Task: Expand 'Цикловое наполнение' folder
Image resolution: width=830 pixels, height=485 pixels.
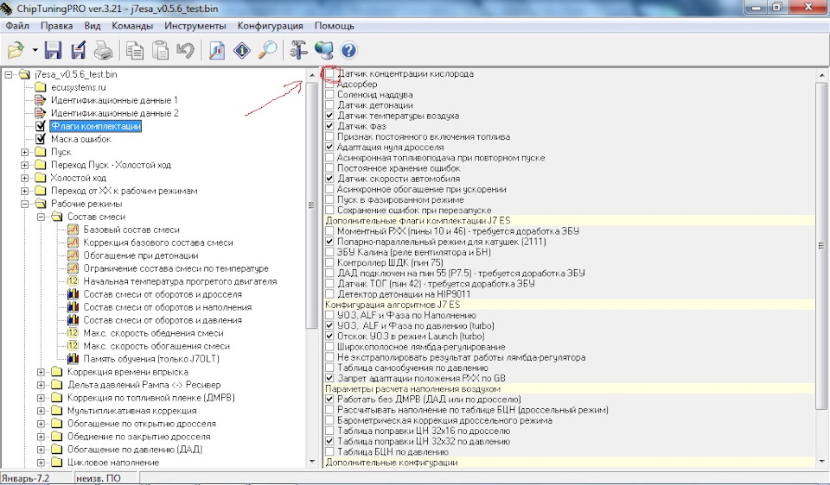Action: click(41, 463)
